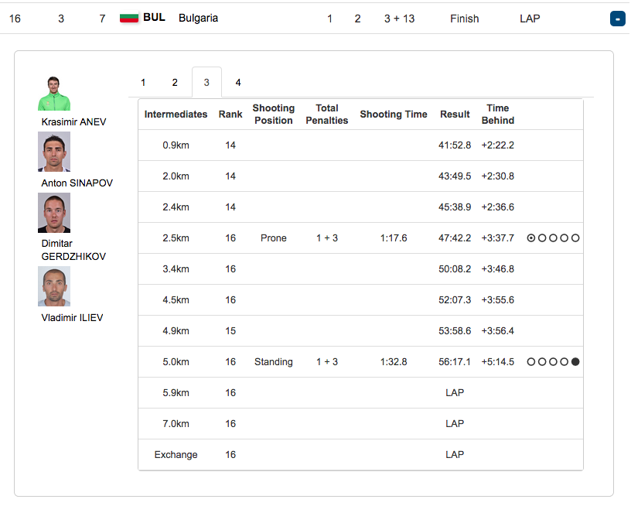
Task: Open Dimitar GERDZHIKOV athlete photo
Action: pos(53,213)
